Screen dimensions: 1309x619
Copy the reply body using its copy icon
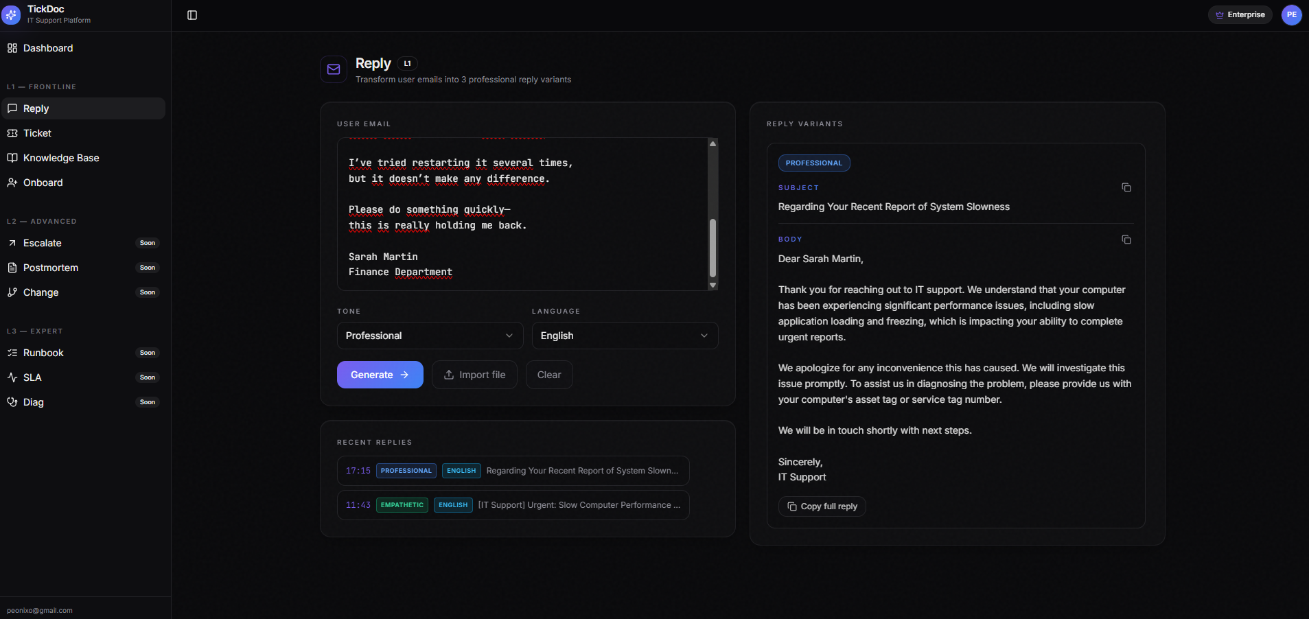[1125, 240]
